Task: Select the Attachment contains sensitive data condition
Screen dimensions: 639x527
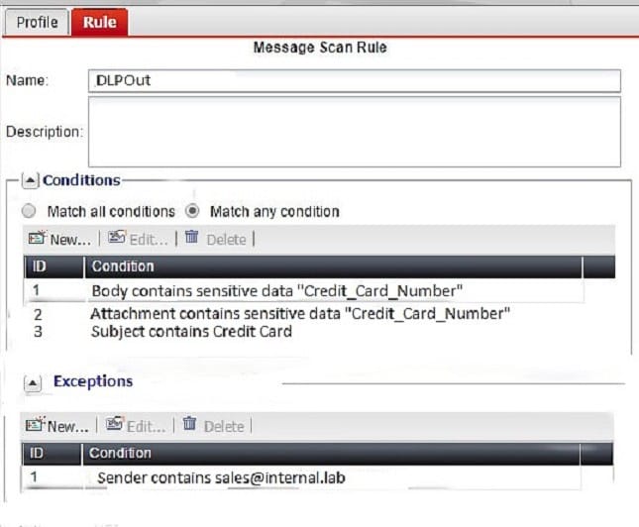Action: pos(299,314)
